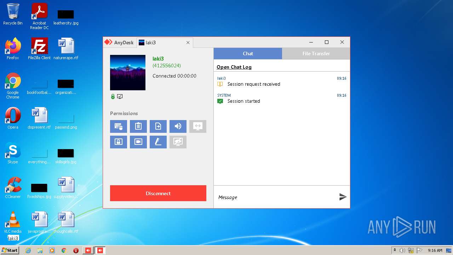The image size is (453, 255).
Task: Click the Connected 00:00:00 timer text
Action: point(174,76)
